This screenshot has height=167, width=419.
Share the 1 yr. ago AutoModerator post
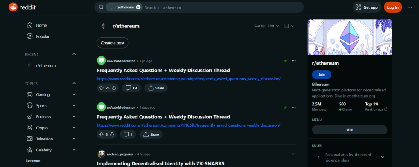click(x=156, y=88)
